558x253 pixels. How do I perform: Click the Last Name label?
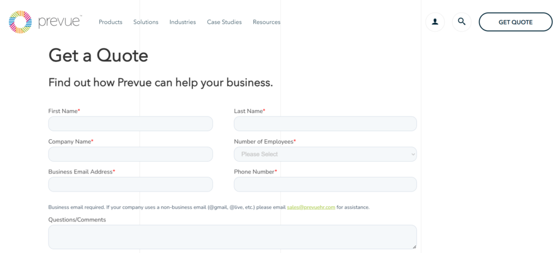coord(250,111)
